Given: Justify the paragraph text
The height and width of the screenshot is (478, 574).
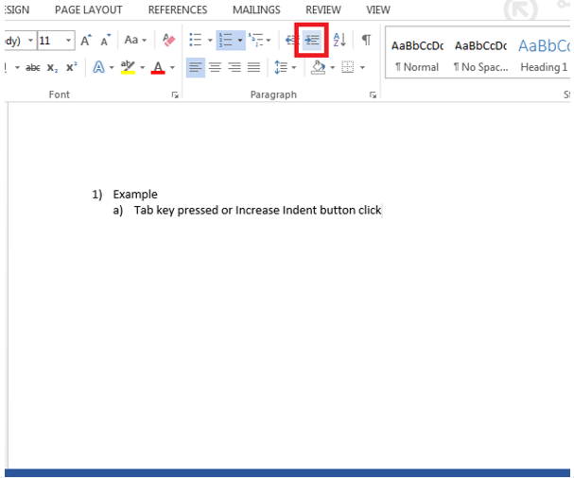Looking at the screenshot, I should point(253,67).
